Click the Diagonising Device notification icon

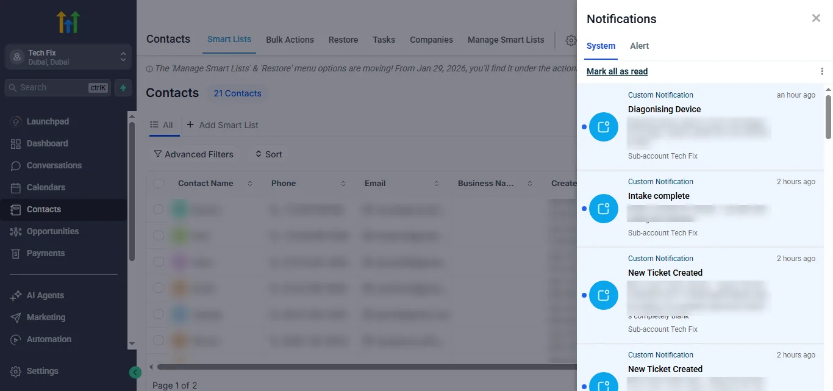pos(604,127)
